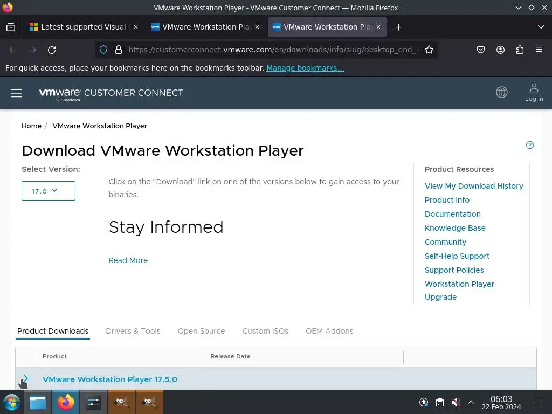This screenshot has width=552, height=414.
Task: Reload the current page
Action: (x=52, y=50)
